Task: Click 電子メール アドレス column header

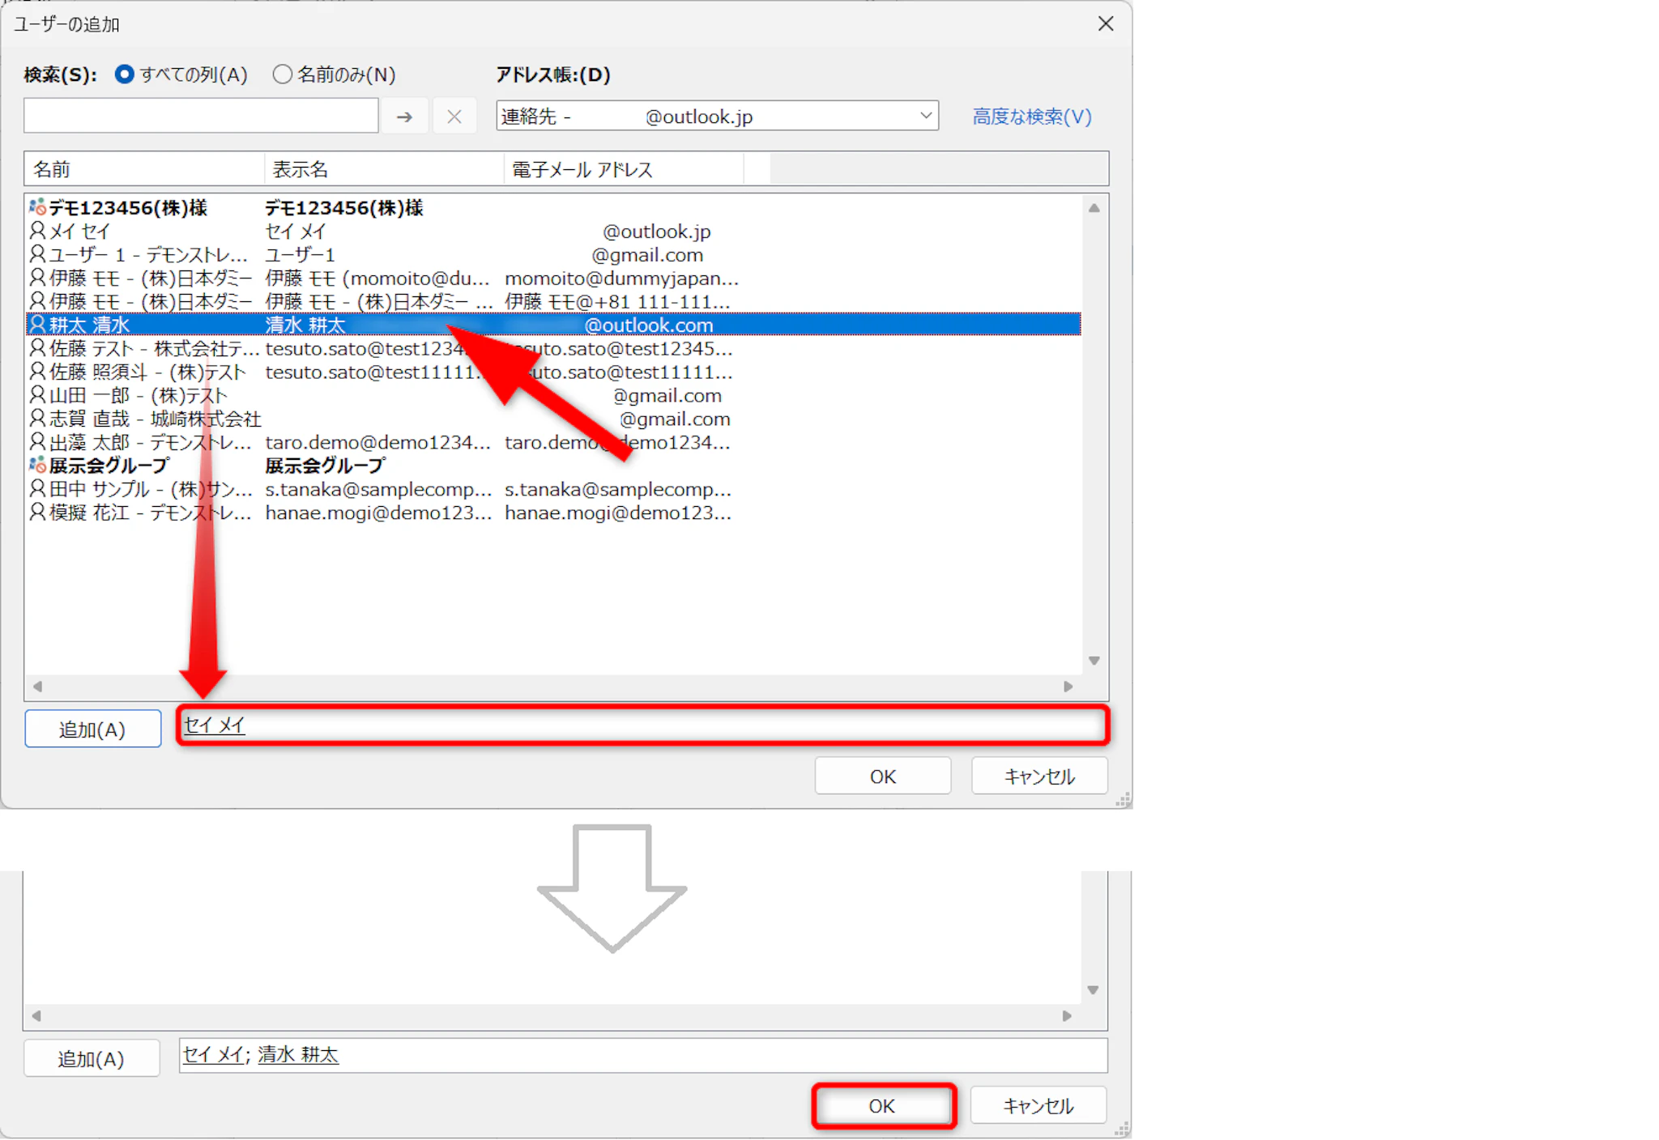Action: (x=624, y=169)
